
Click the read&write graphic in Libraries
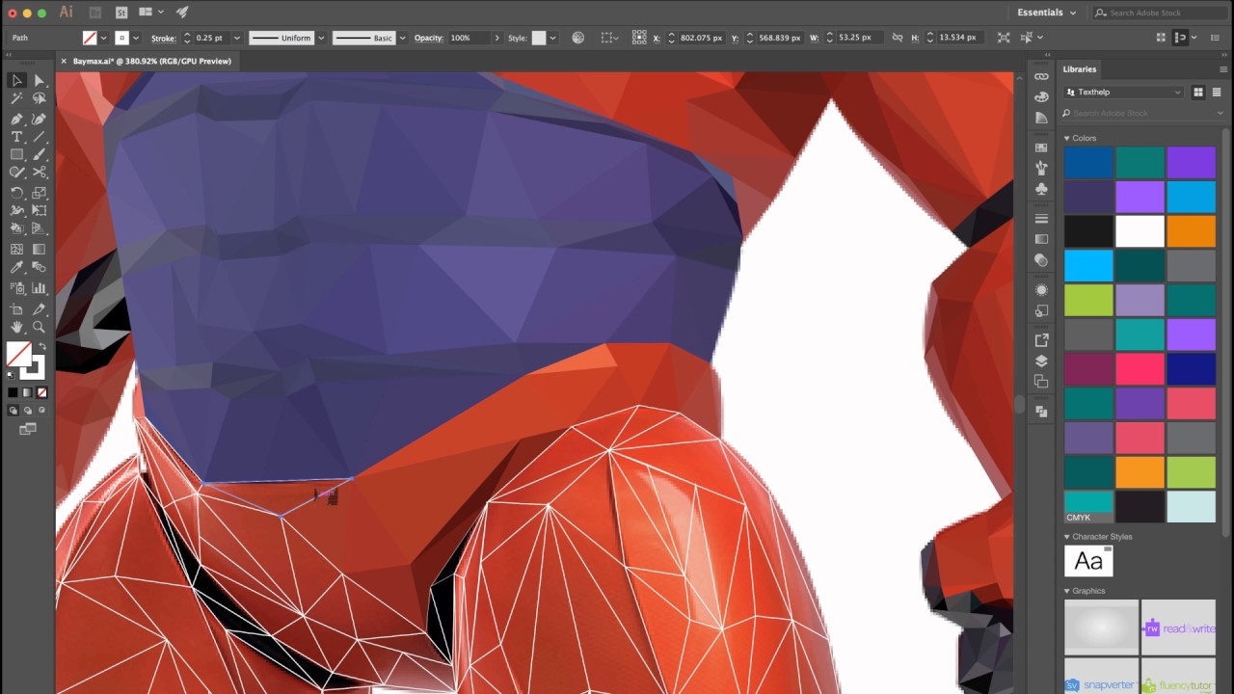pos(1178,627)
